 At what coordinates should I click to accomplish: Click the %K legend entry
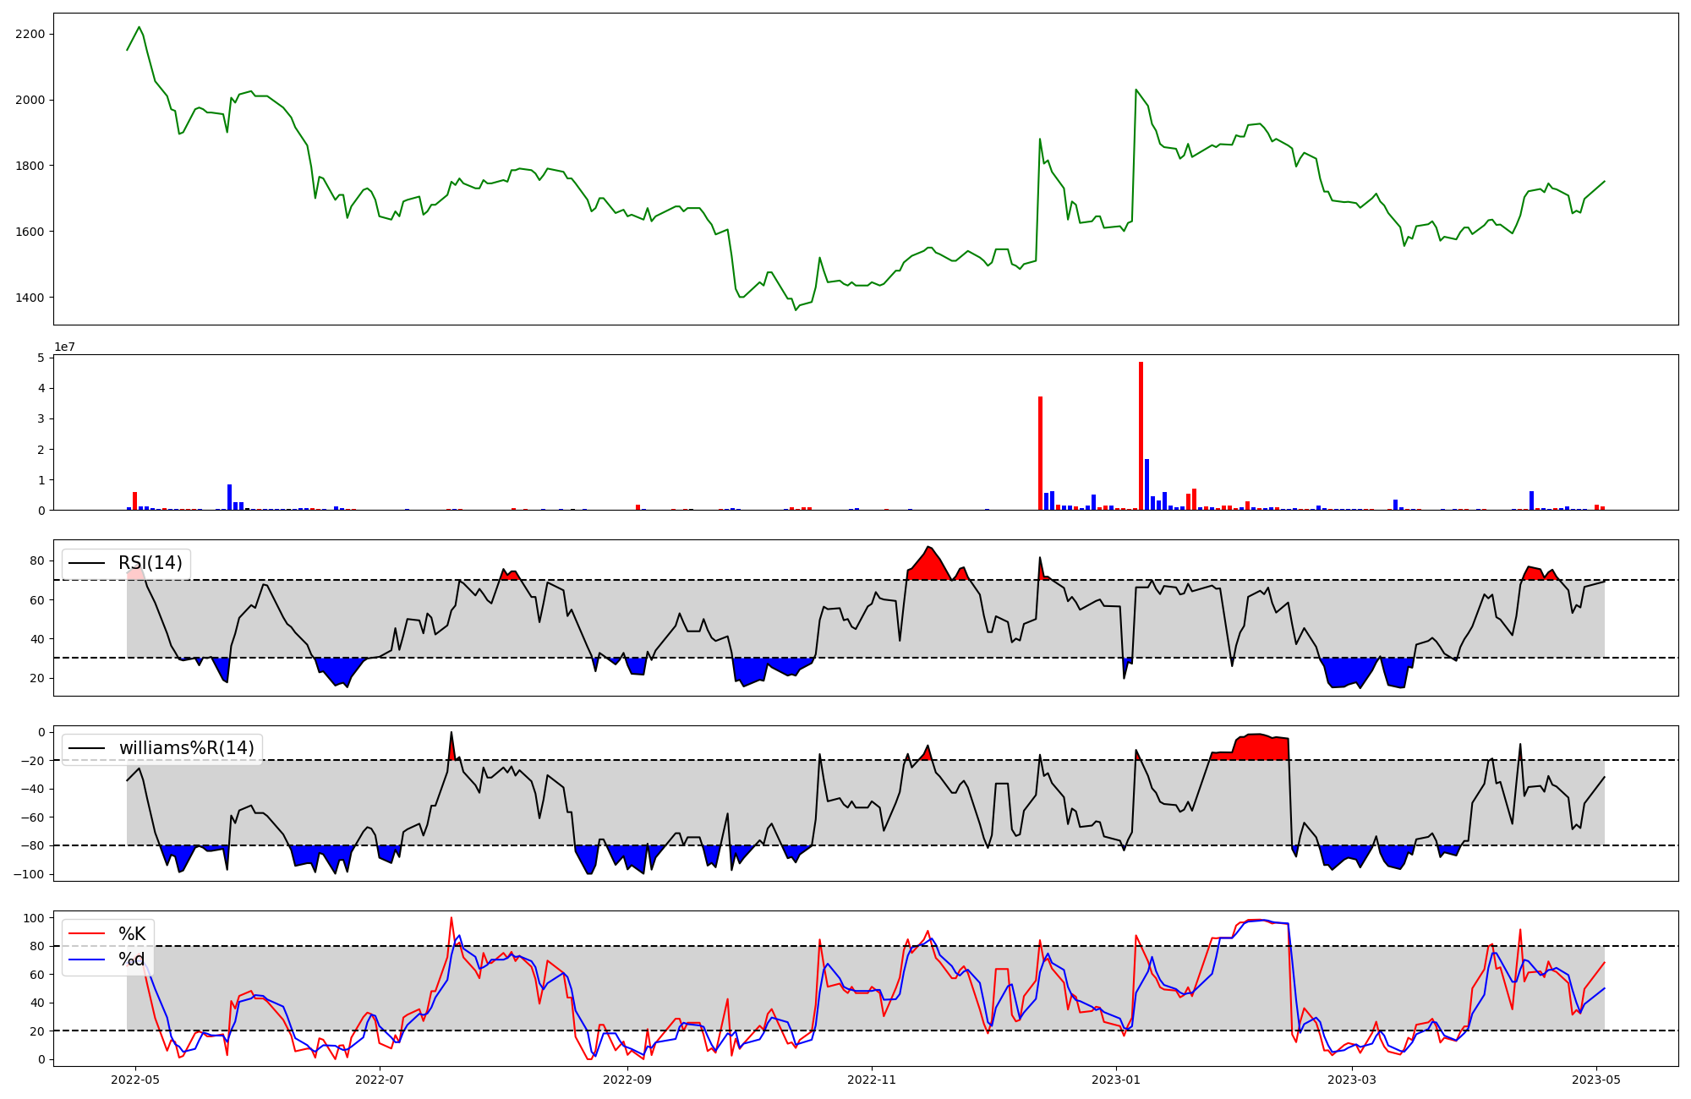pyautogui.click(x=132, y=934)
